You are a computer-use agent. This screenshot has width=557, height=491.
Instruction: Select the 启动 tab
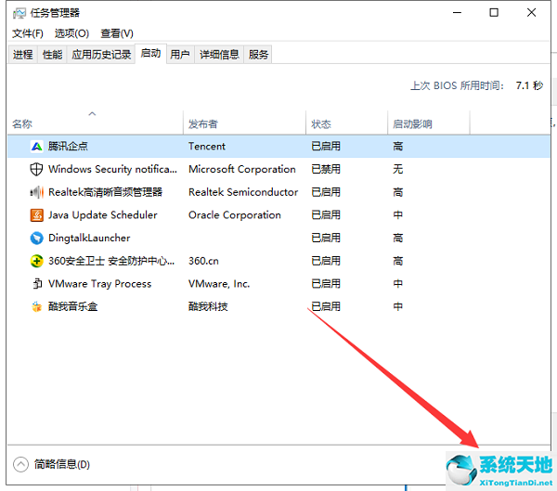[x=150, y=53]
